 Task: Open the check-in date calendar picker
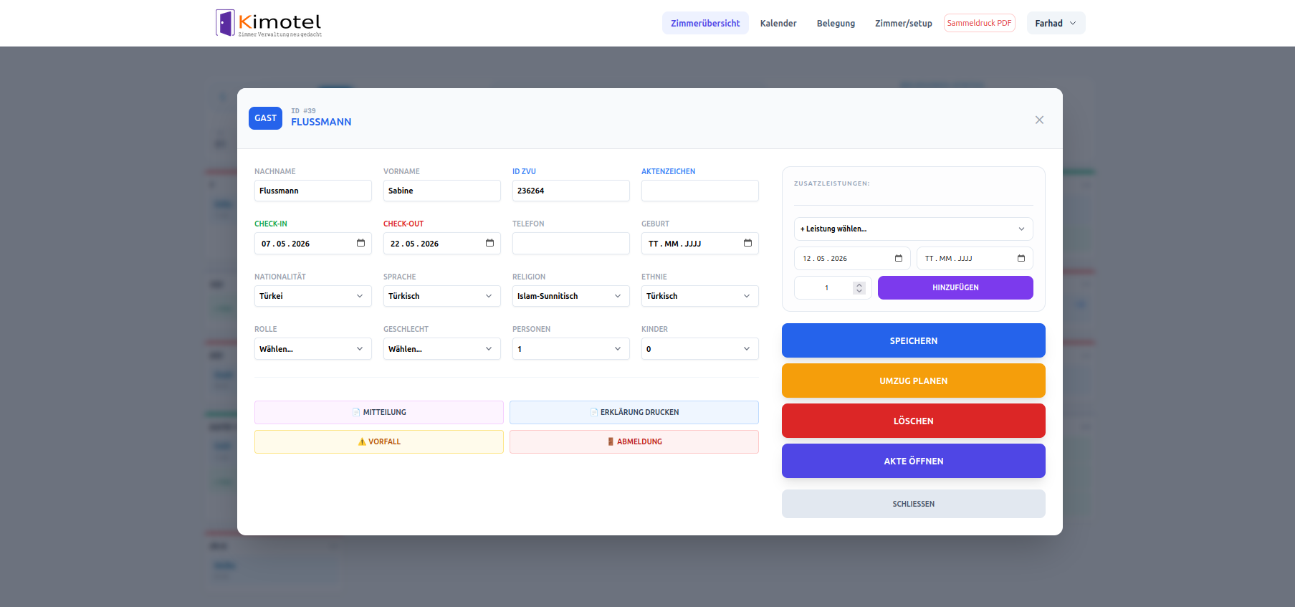360,243
